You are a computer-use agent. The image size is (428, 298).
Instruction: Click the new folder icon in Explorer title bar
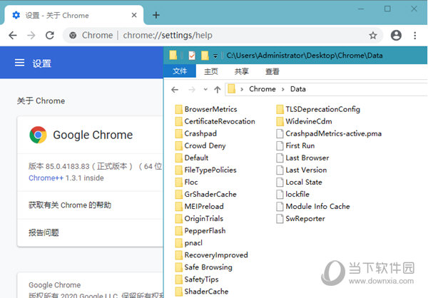coord(205,56)
